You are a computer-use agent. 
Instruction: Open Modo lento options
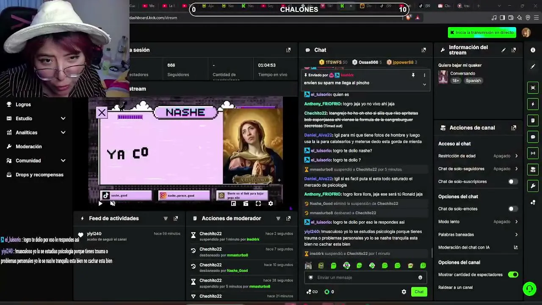pos(478,222)
